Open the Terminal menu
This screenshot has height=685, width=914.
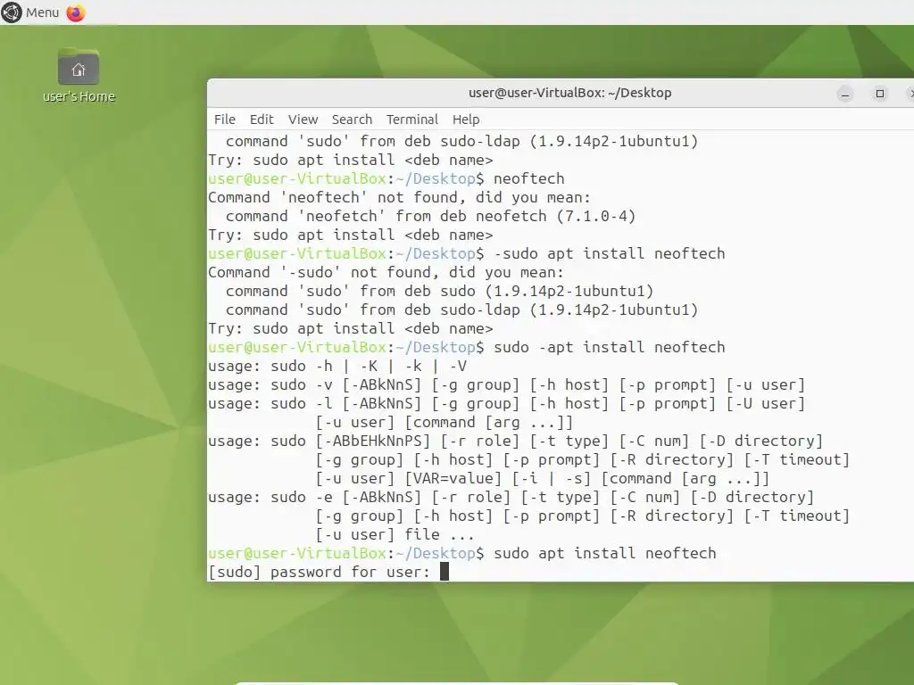pyautogui.click(x=412, y=120)
